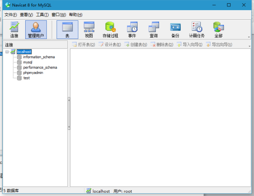254x196 pixels.
Task: Expand main toolbar overflow arrow
Action: (x=249, y=37)
